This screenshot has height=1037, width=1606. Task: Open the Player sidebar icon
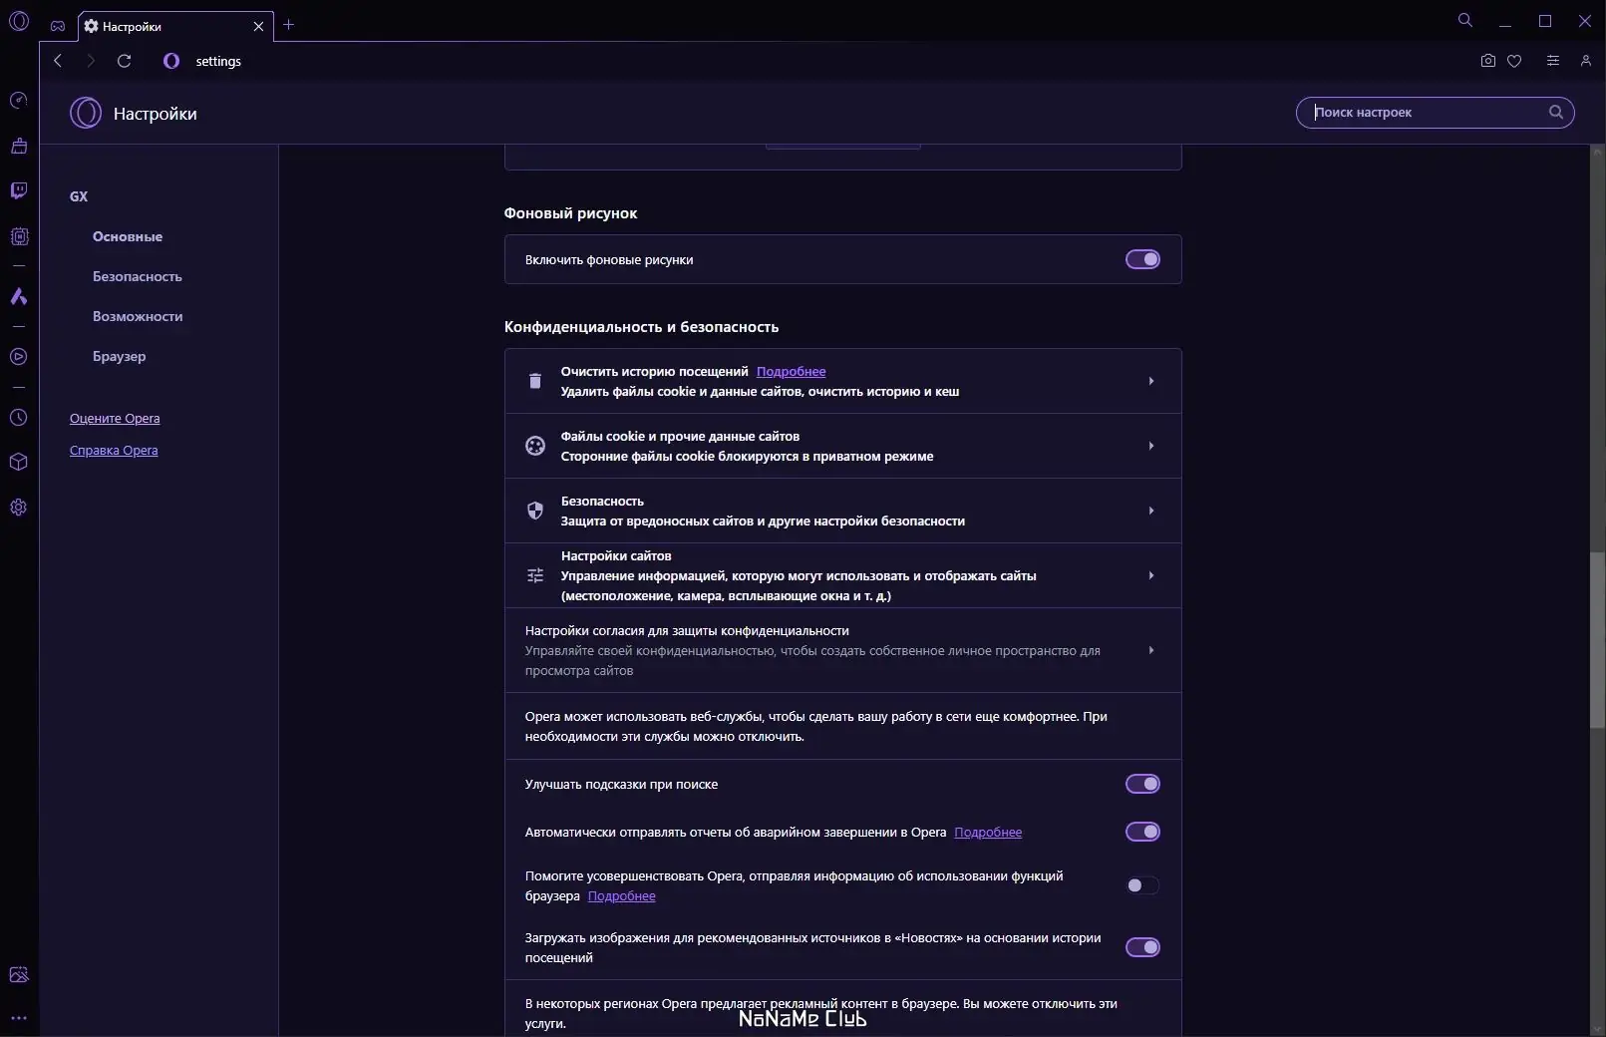click(x=18, y=356)
